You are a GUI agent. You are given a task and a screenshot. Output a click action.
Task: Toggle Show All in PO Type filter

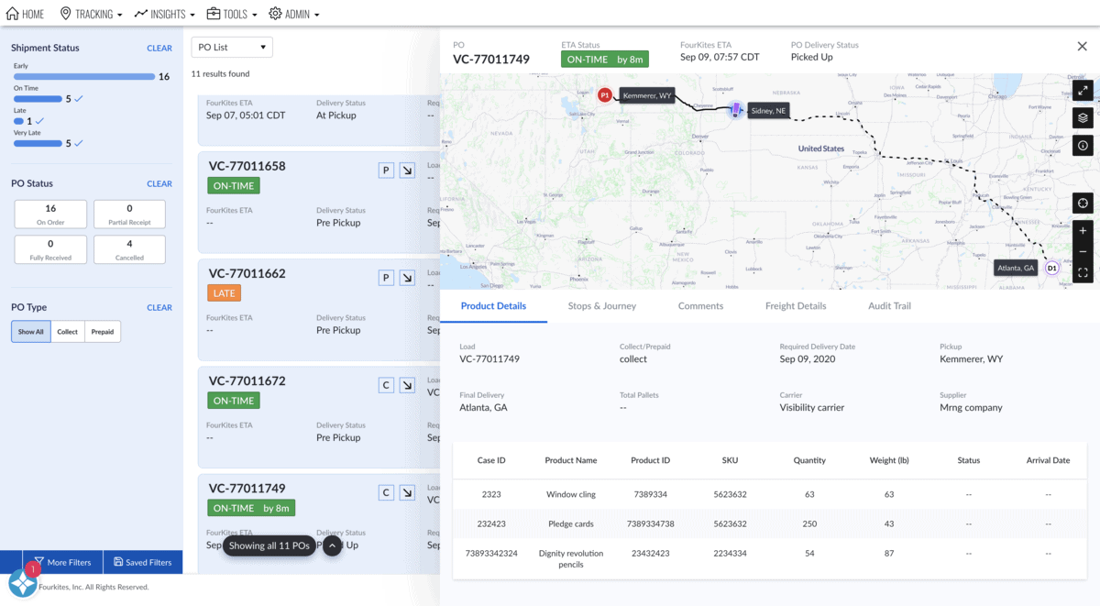pyautogui.click(x=30, y=331)
